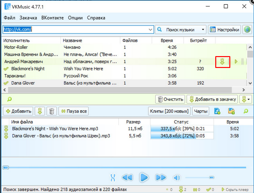The height and width of the screenshot is (193, 254).
Task: Click the previous track rewind button
Action: (127, 178)
